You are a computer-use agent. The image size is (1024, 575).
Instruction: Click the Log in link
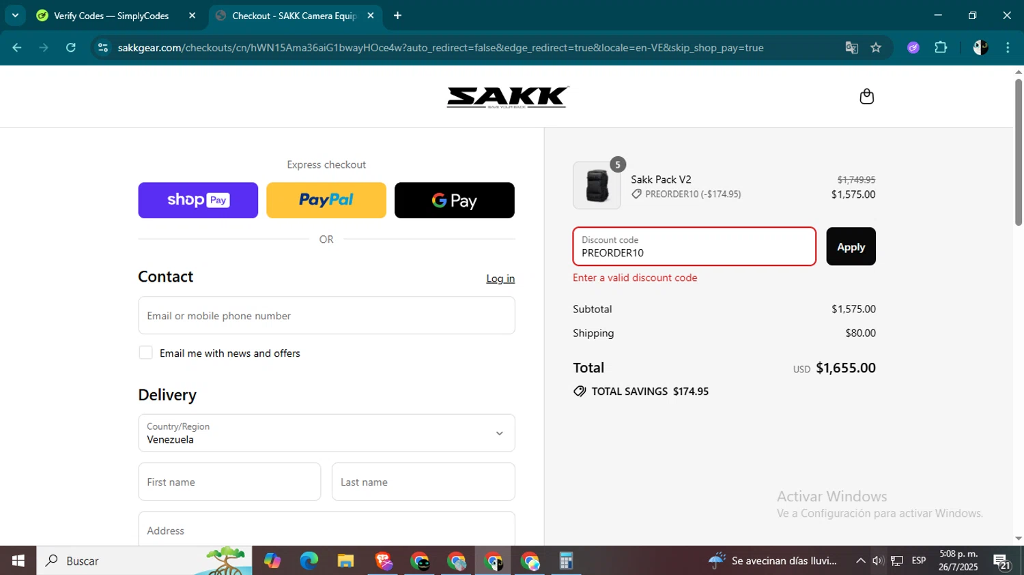pyautogui.click(x=500, y=278)
